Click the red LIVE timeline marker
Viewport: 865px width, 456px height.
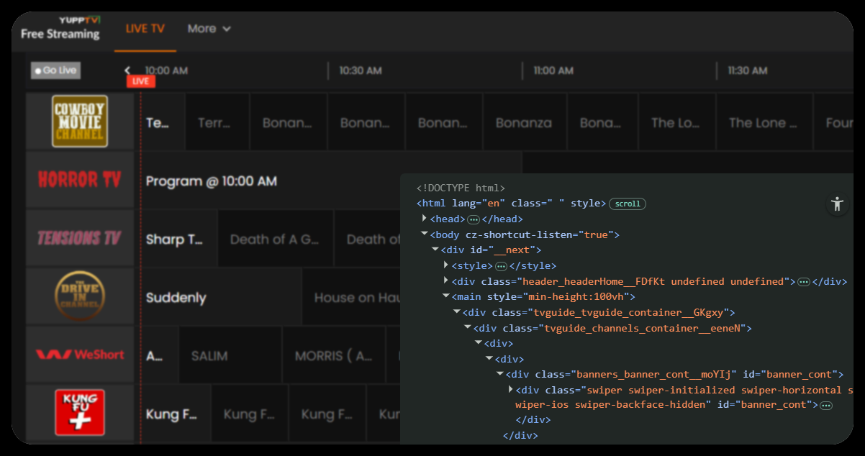(140, 81)
